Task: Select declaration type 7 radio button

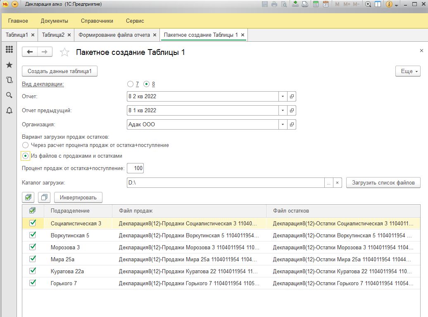Action: tap(130, 84)
